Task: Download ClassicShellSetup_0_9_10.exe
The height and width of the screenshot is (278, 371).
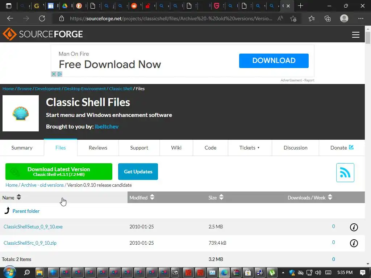Action: (x=33, y=227)
